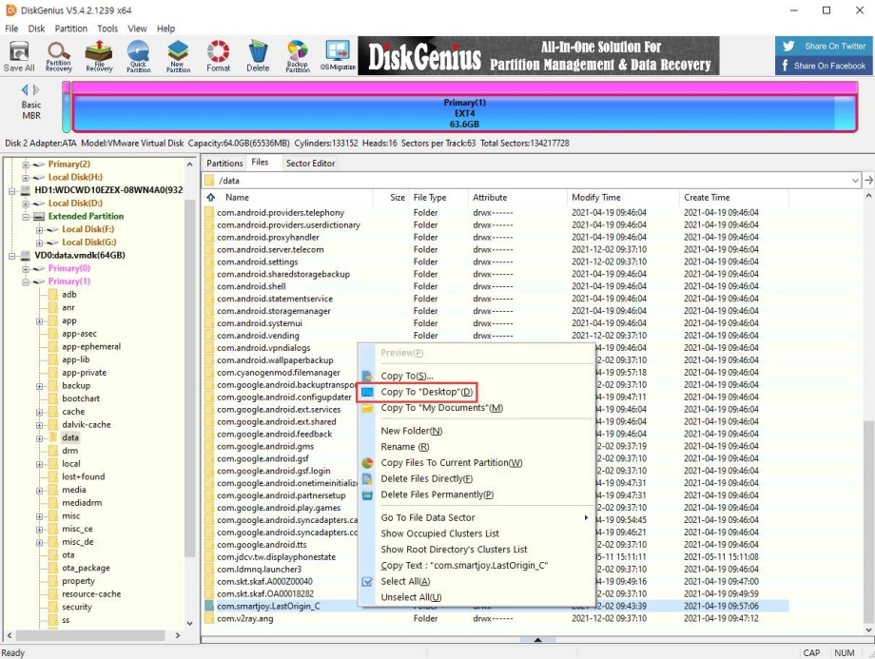875x659 pixels.
Task: Click the Format toolbar icon
Action: tap(218, 56)
